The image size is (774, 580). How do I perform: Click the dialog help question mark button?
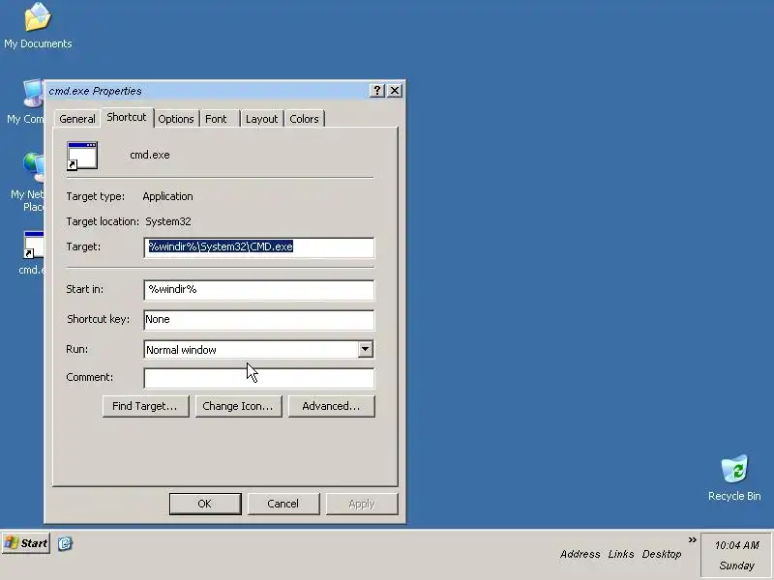[x=376, y=90]
